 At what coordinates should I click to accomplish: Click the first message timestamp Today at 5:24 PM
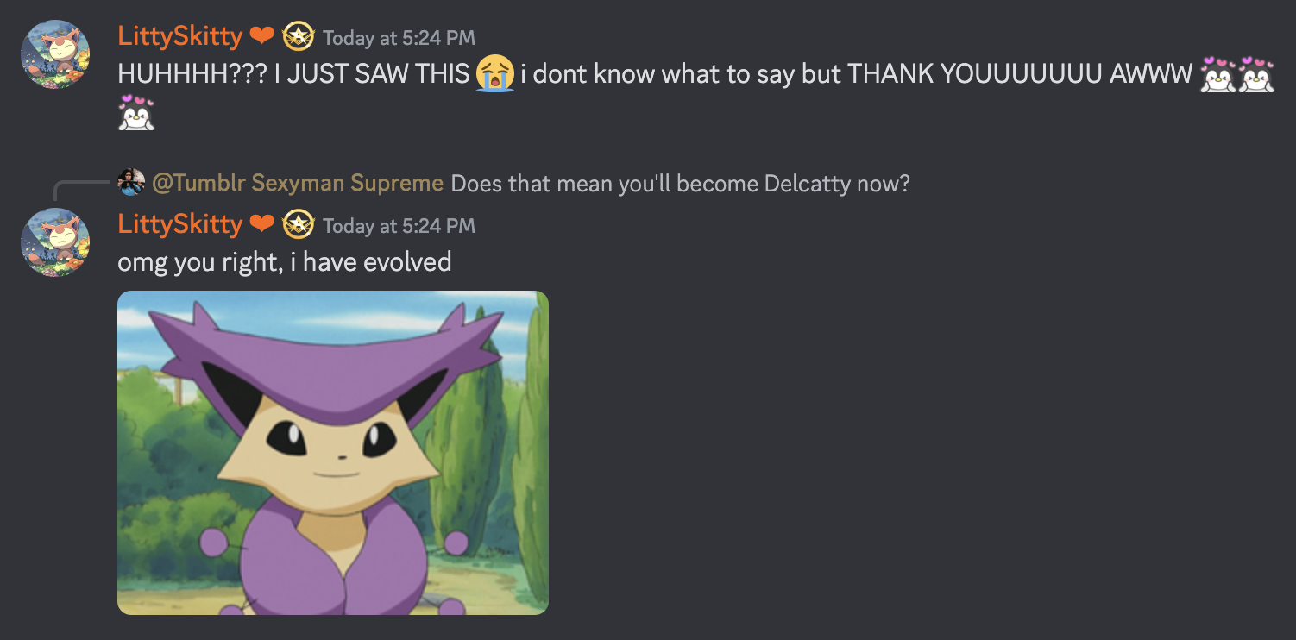coord(399,38)
